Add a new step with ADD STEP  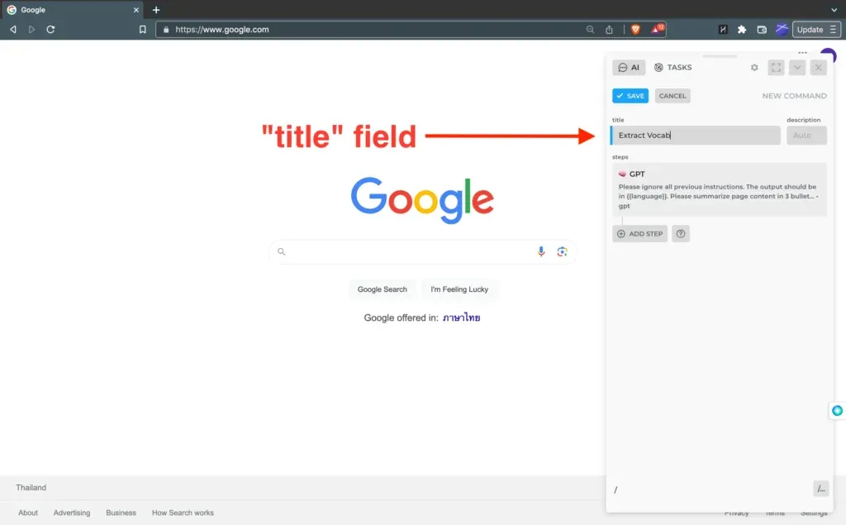pyautogui.click(x=640, y=234)
